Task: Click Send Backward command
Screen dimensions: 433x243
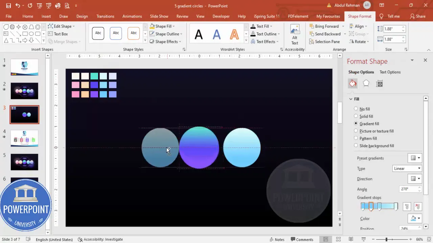Action: tap(325, 34)
